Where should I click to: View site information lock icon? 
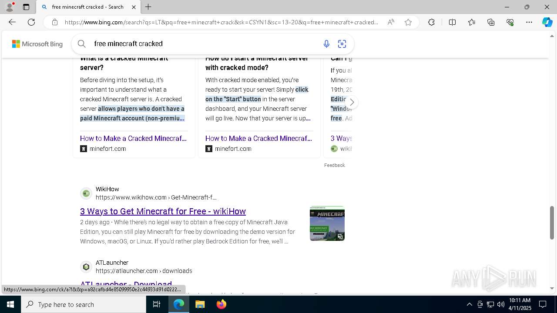coord(55,22)
